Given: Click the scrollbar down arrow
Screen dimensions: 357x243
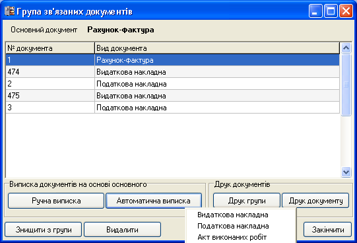Looking at the screenshot, I should pyautogui.click(x=346, y=172).
